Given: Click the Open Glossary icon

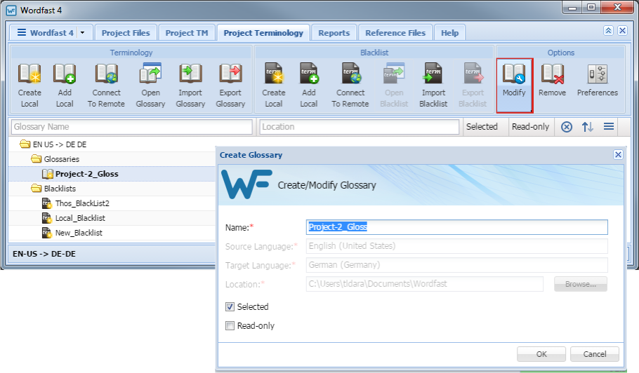Looking at the screenshot, I should pos(150,74).
